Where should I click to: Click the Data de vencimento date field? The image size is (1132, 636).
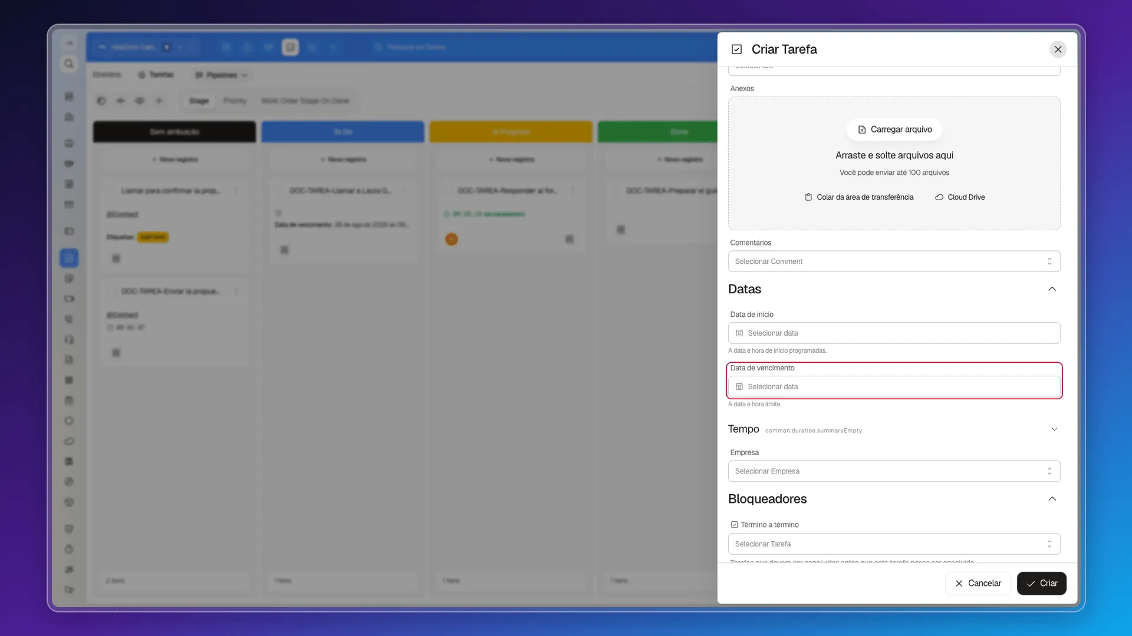click(894, 387)
